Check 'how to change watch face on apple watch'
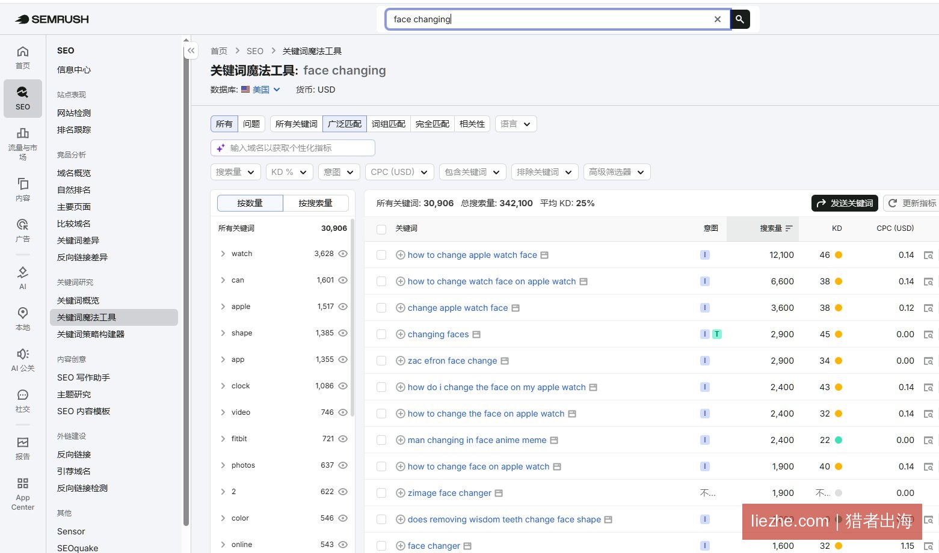Image resolution: width=939 pixels, height=553 pixels. (381, 281)
